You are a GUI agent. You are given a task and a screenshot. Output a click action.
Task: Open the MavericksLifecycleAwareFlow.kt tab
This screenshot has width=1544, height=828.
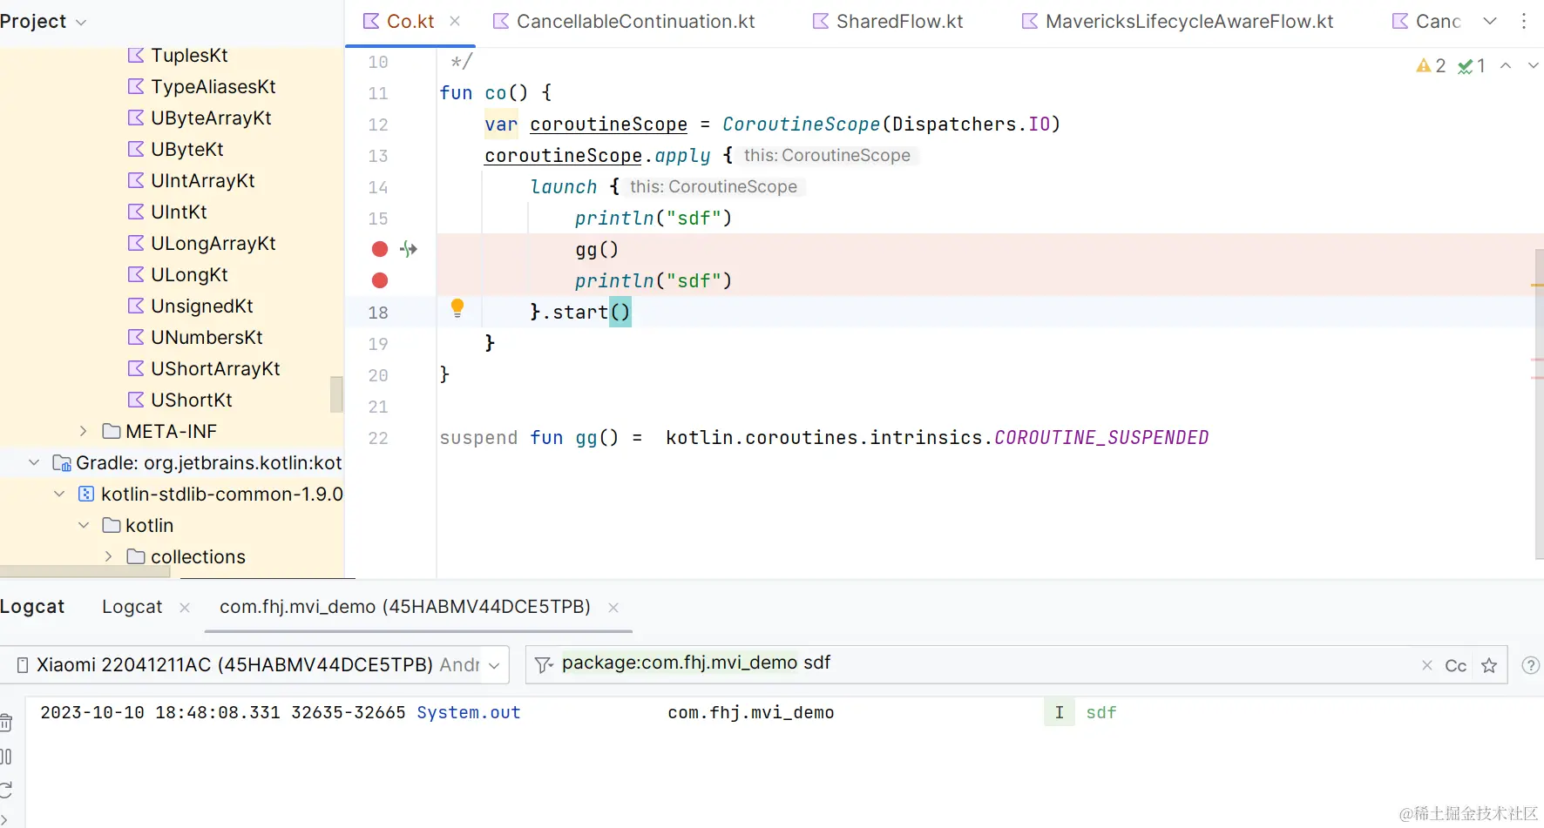pyautogui.click(x=1177, y=22)
